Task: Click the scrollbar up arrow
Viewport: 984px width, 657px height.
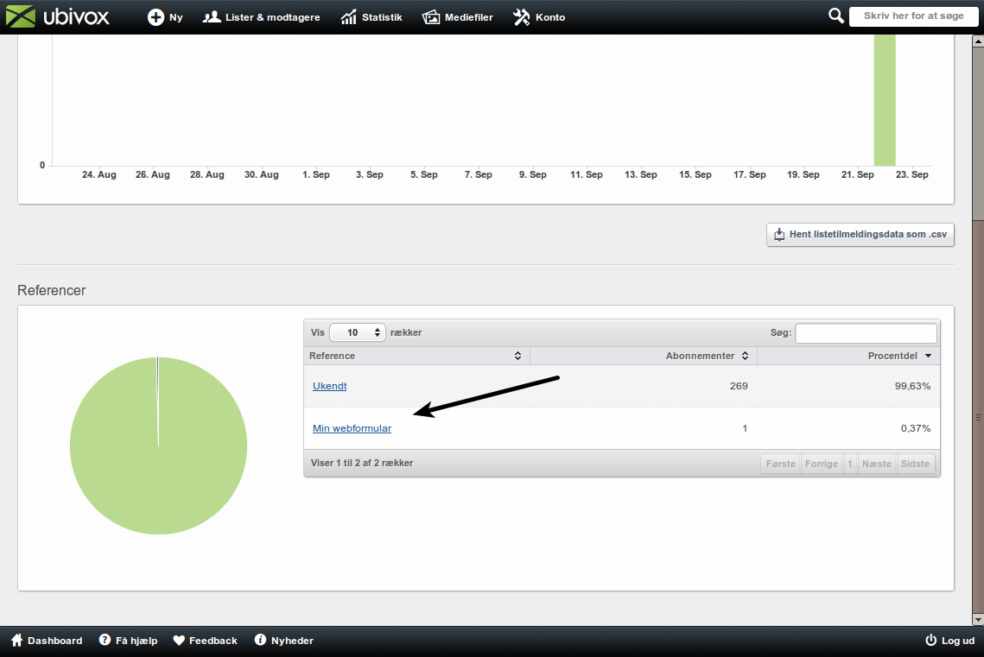Action: coord(978,41)
